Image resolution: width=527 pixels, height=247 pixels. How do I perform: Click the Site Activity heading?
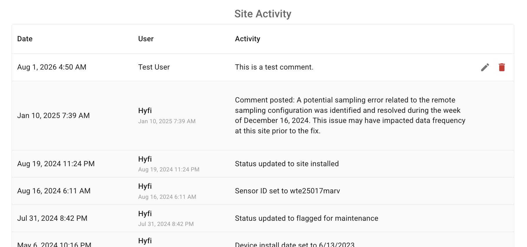(x=263, y=14)
